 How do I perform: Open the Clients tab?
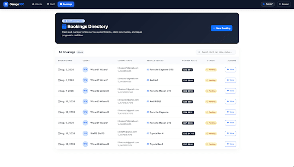[x=37, y=4]
